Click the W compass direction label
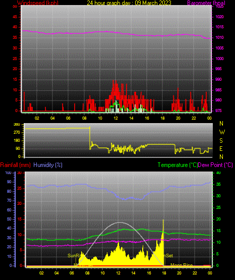This screenshot has height=280, width=235. (x=222, y=132)
